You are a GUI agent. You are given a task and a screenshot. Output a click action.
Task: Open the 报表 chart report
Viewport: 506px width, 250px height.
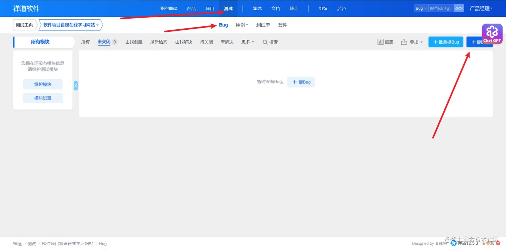pyautogui.click(x=386, y=42)
